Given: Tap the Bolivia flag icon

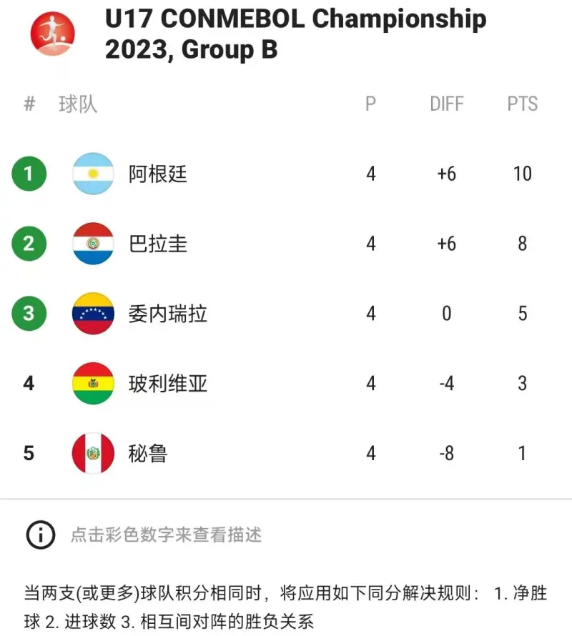Looking at the screenshot, I should tap(93, 383).
